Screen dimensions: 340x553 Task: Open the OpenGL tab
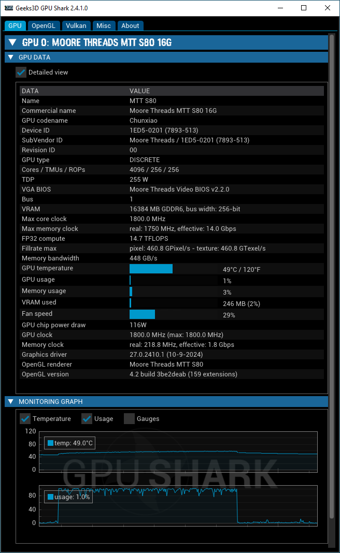click(44, 26)
